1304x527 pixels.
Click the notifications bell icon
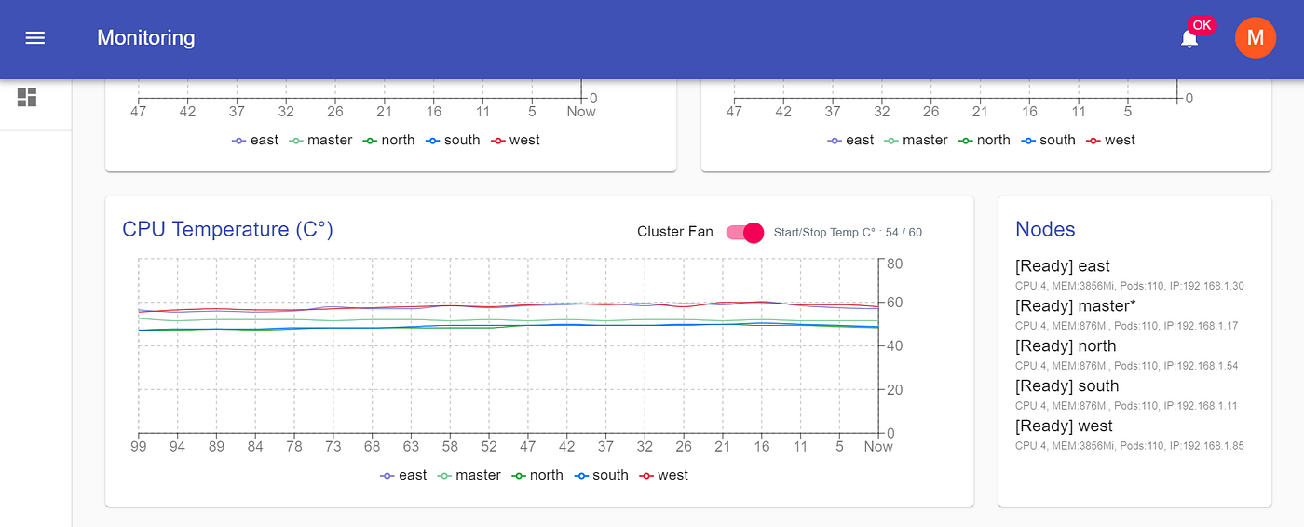click(x=1189, y=39)
